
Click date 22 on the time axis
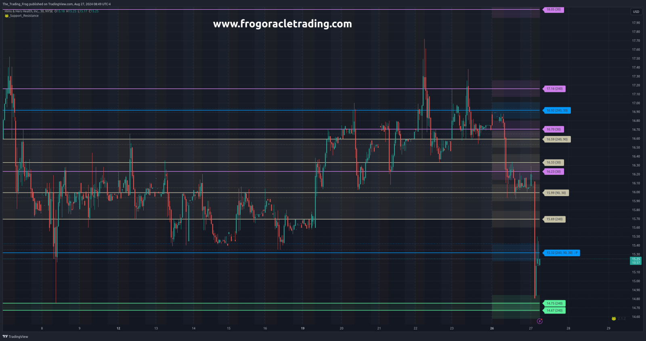pos(415,328)
